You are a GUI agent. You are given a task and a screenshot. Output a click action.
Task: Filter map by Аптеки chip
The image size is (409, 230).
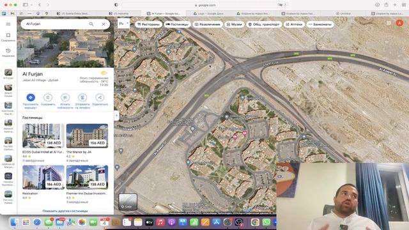pyautogui.click(x=294, y=24)
